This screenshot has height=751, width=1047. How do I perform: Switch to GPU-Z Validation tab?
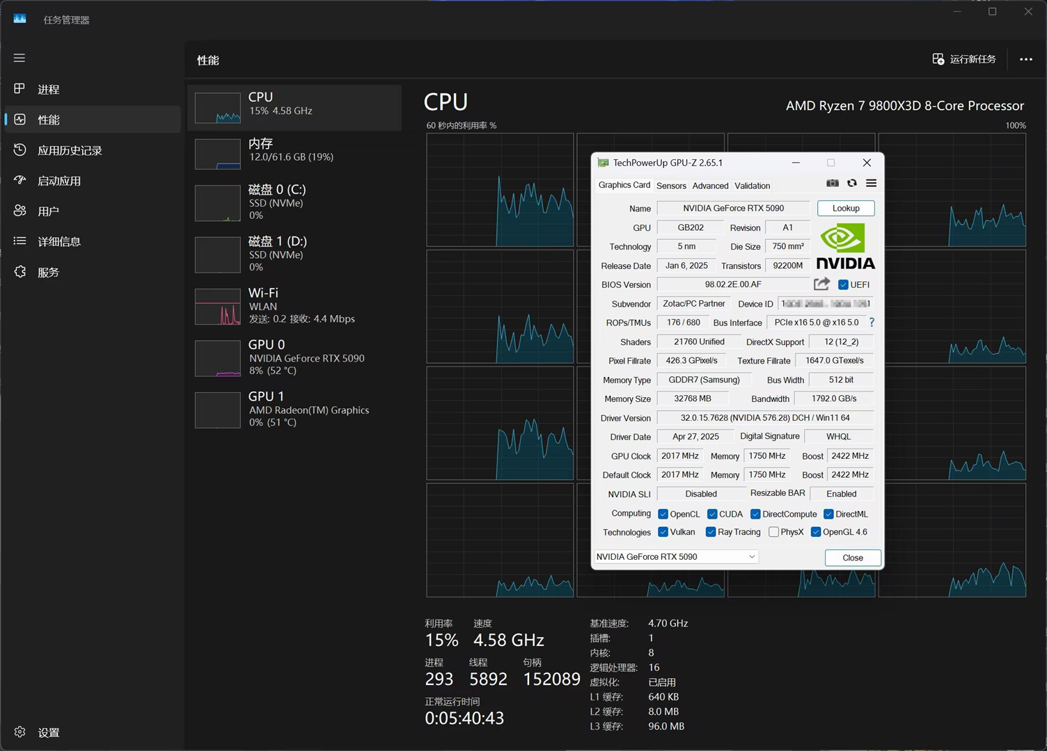752,186
